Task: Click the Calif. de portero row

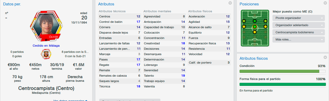Action: [209, 63]
